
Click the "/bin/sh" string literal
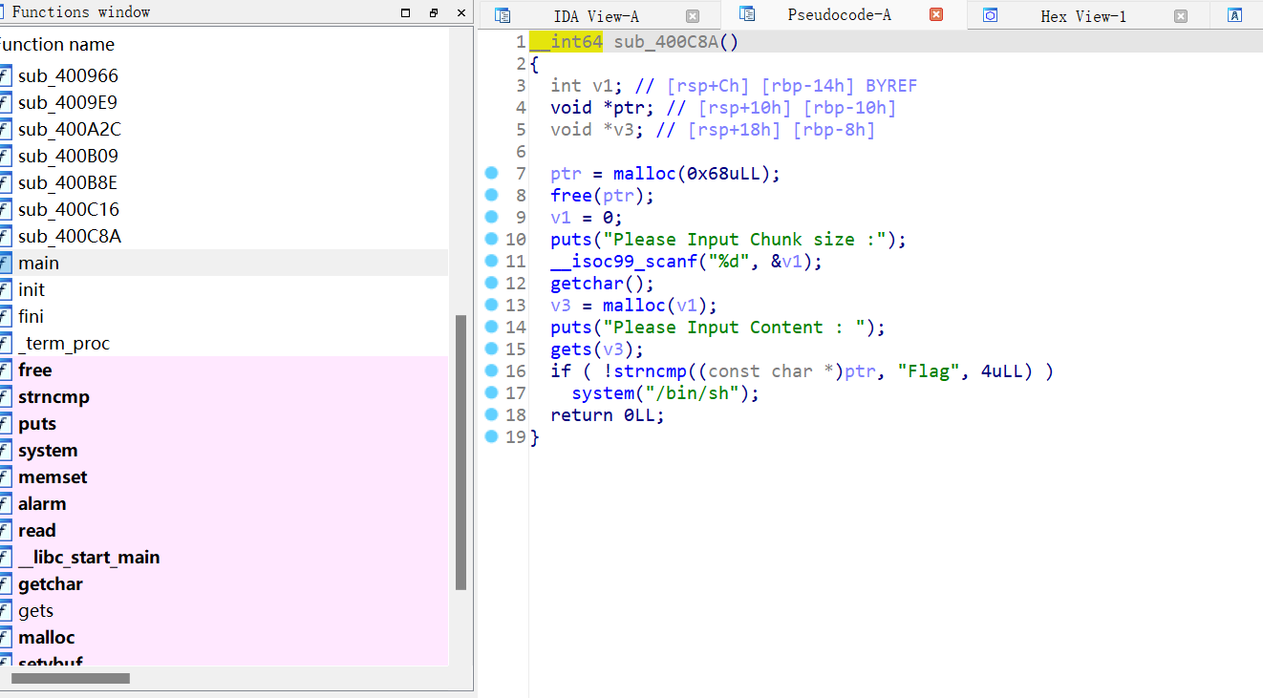coord(692,393)
